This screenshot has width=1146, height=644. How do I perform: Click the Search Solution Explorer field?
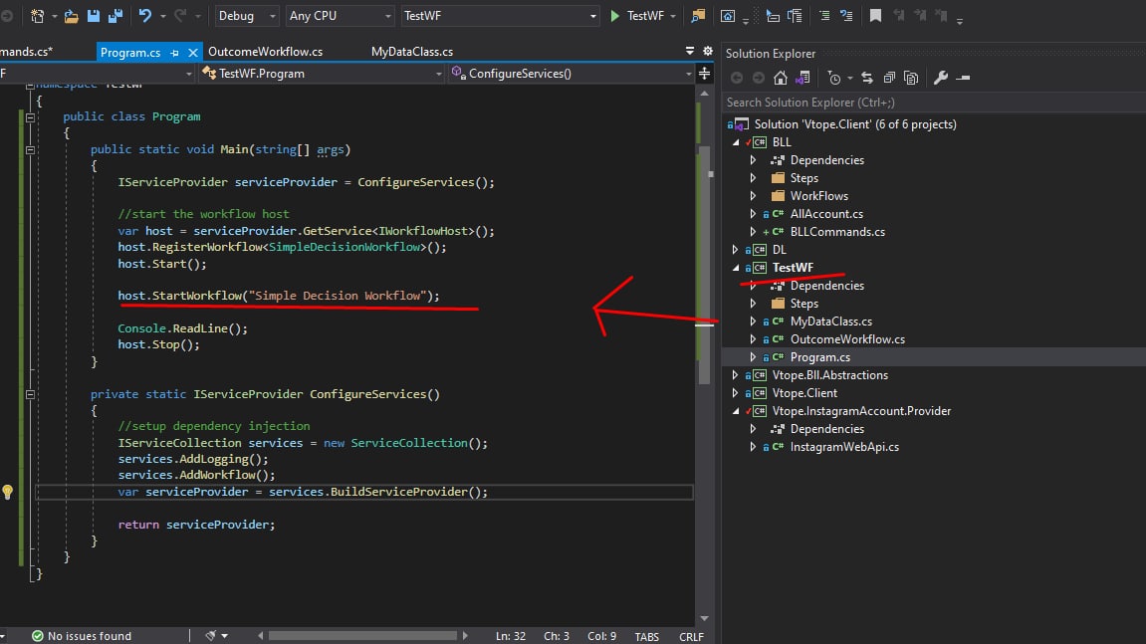[x=933, y=103]
